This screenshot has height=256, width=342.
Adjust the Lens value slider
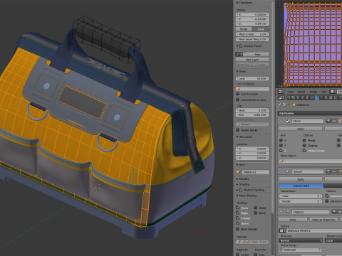252,78
